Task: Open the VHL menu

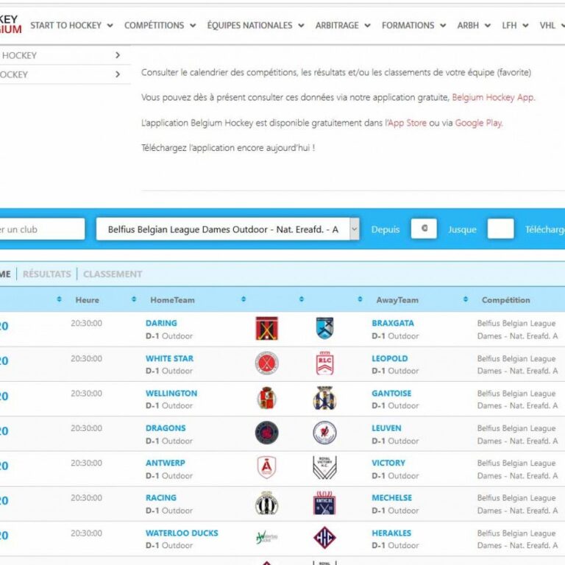Action: pyautogui.click(x=552, y=25)
